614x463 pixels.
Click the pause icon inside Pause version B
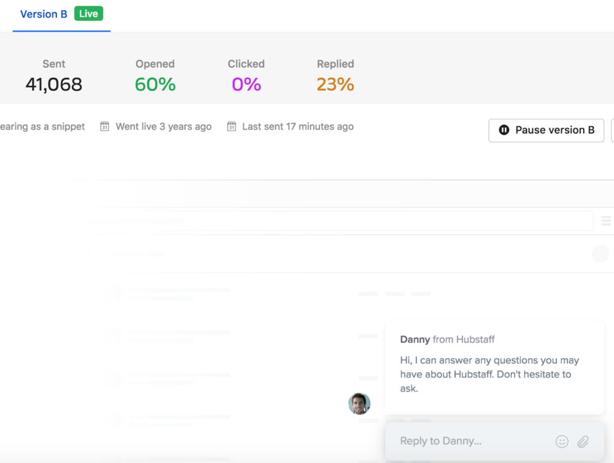[x=504, y=130]
